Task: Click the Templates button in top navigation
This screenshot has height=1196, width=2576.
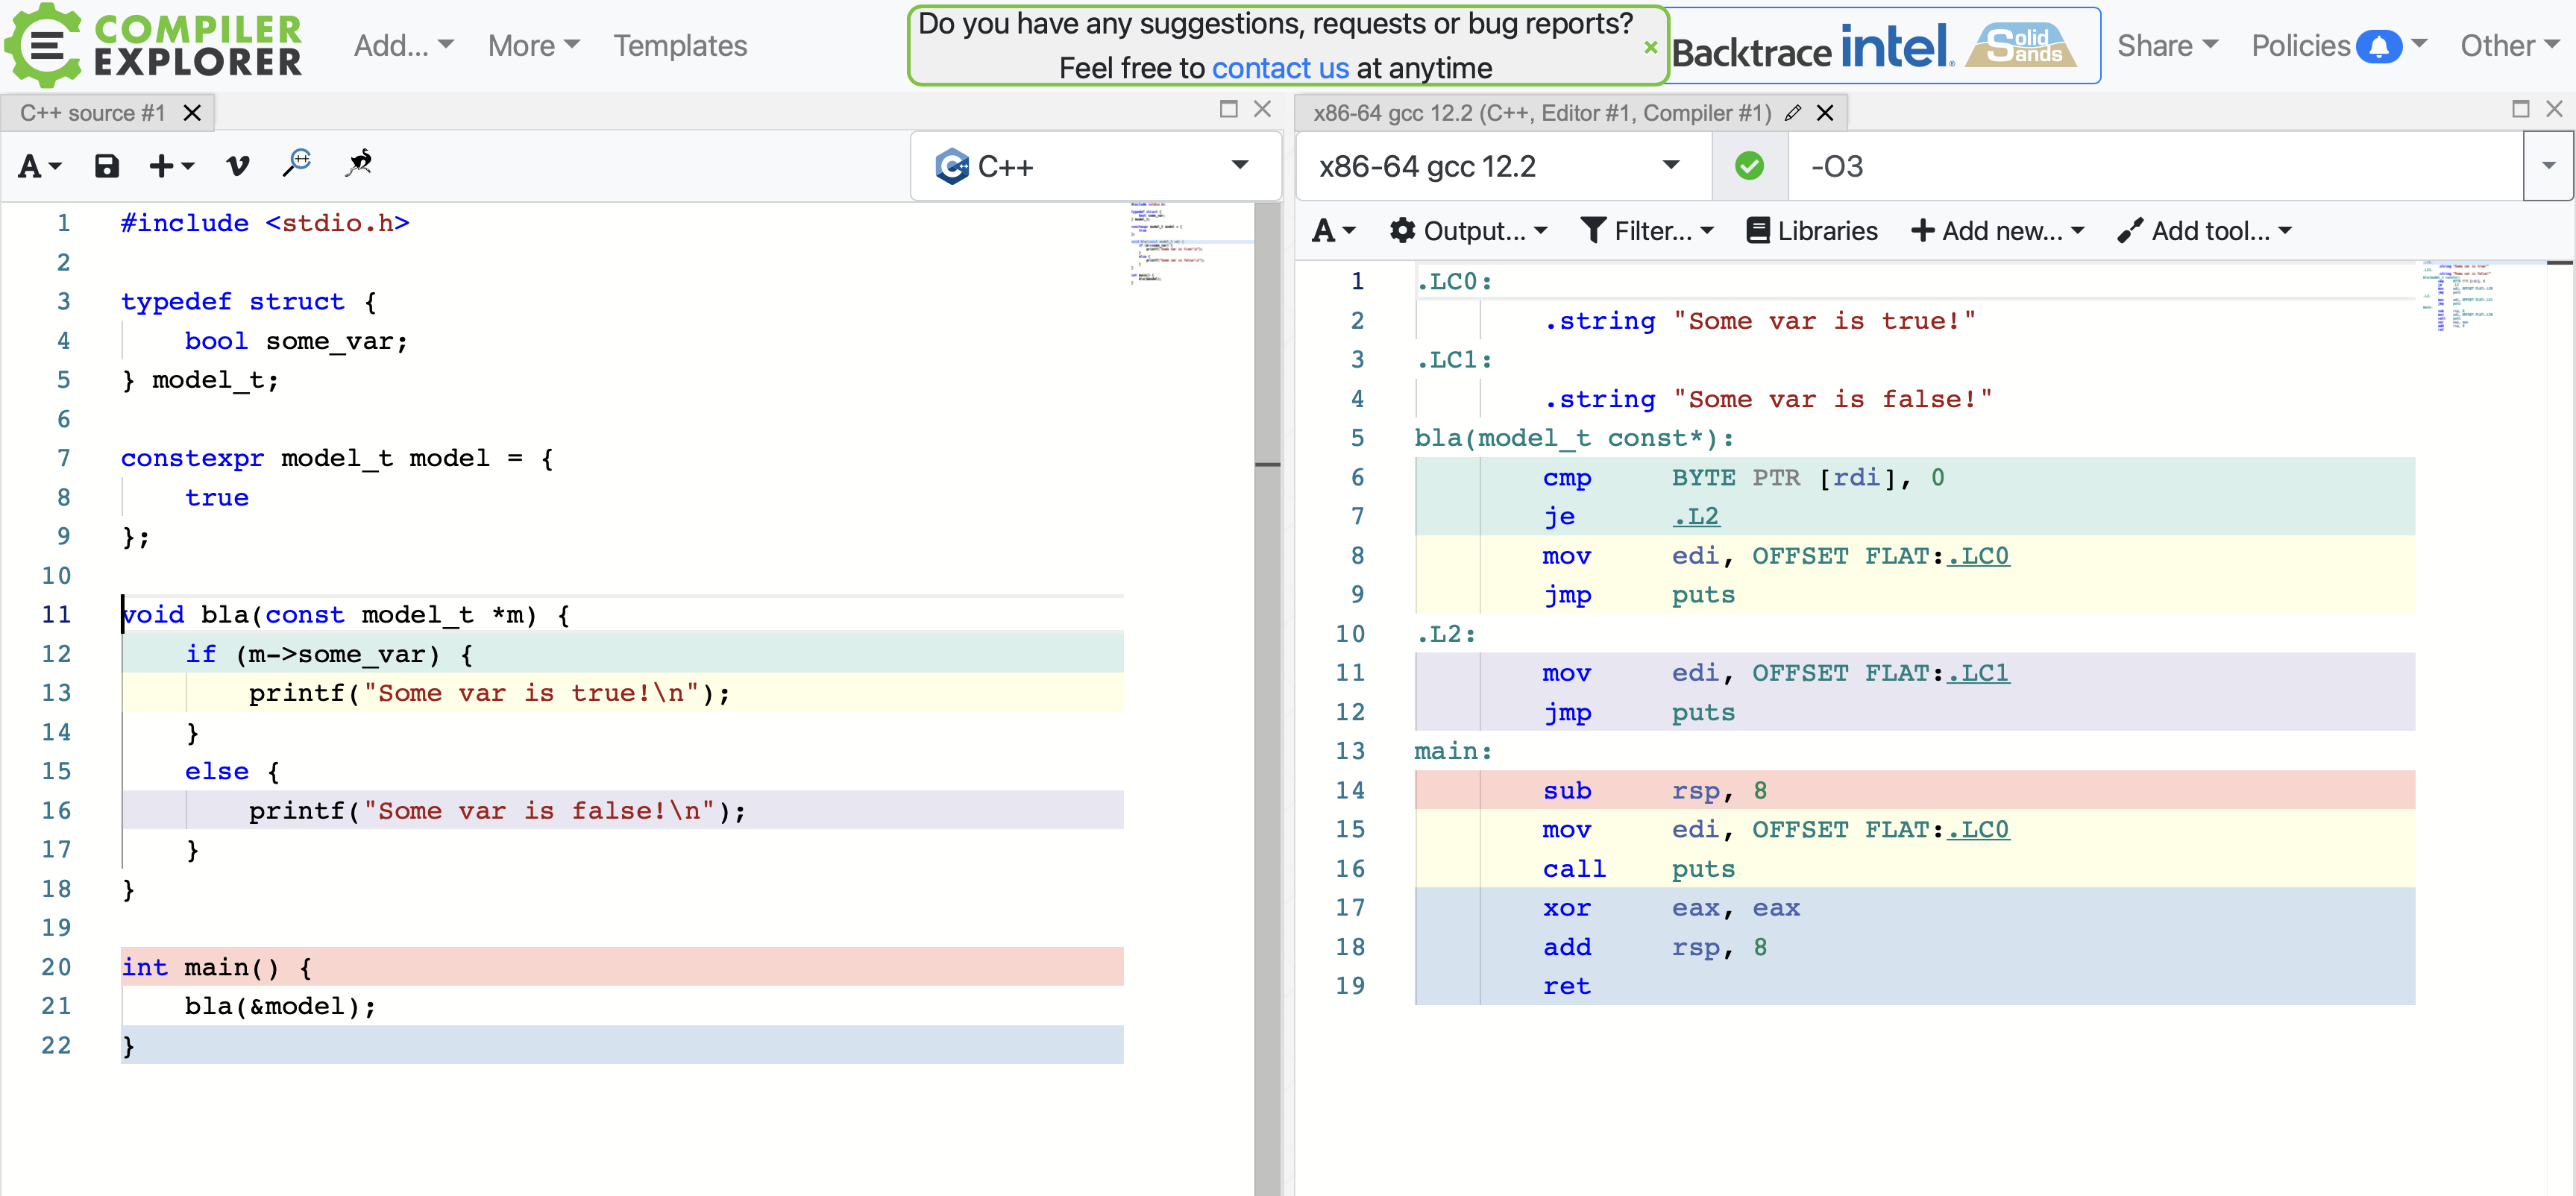Action: coord(679,44)
